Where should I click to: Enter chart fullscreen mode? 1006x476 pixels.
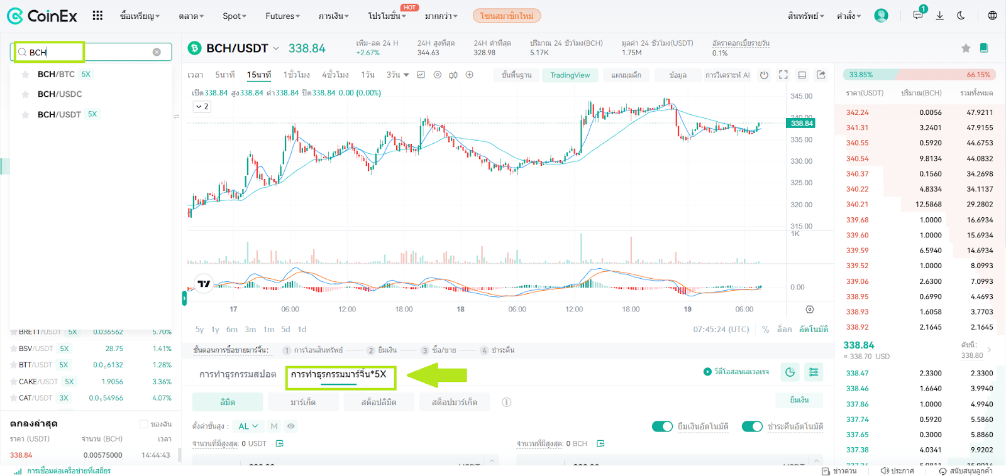click(x=783, y=75)
